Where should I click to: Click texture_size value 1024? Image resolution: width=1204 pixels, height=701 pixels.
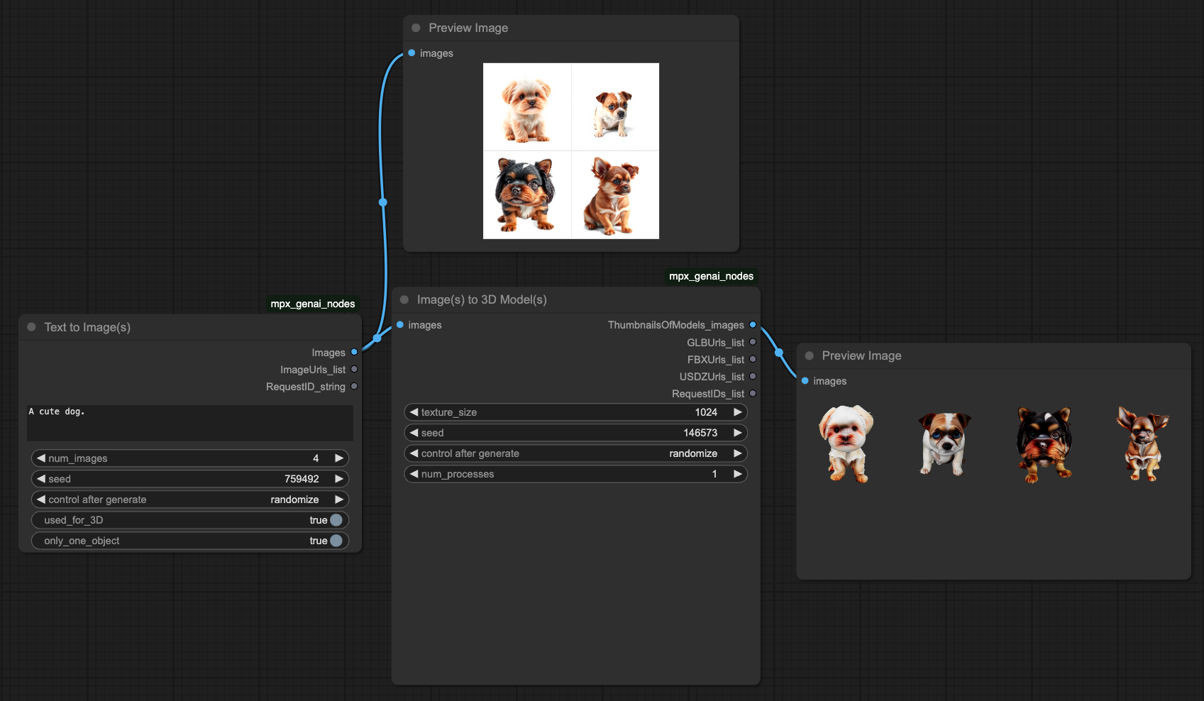(x=706, y=412)
